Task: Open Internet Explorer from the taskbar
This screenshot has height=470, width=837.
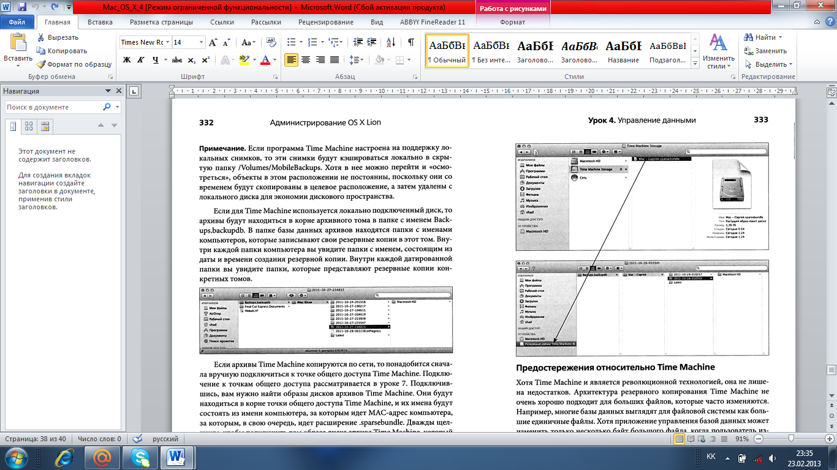Action: pyautogui.click(x=66, y=457)
